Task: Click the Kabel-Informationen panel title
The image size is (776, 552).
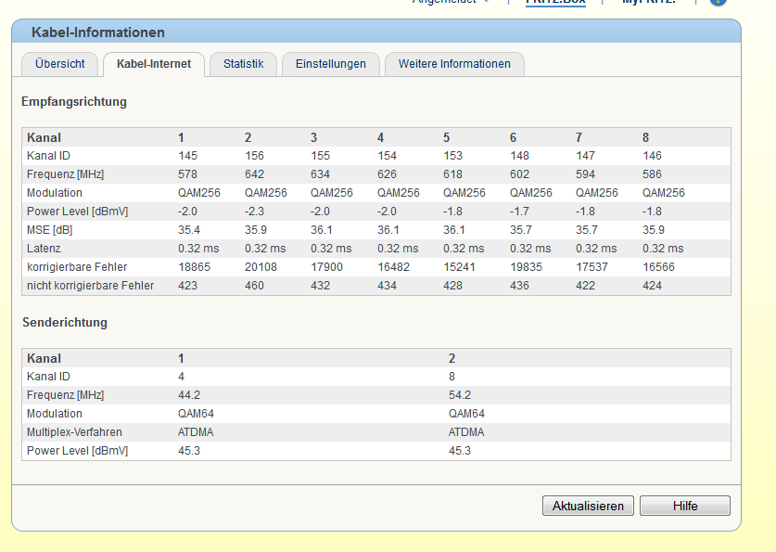Action: (98, 32)
